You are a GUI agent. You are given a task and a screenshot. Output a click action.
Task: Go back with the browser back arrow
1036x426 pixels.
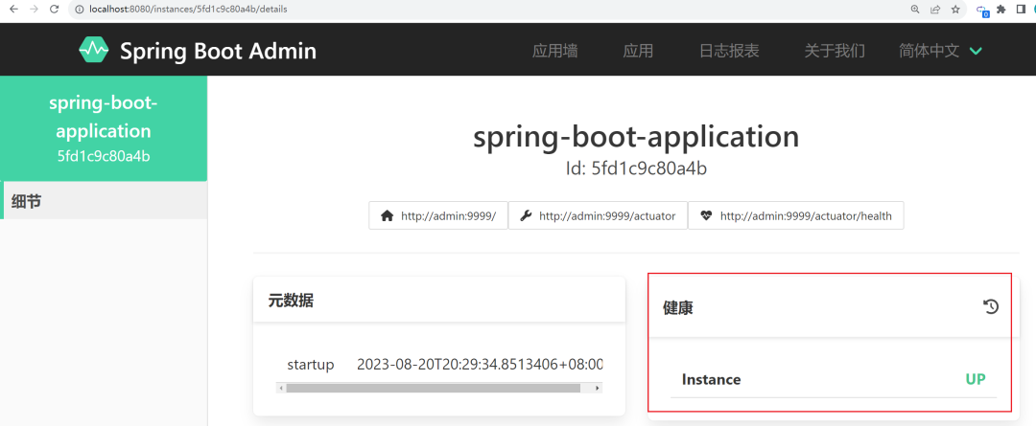click(x=13, y=10)
